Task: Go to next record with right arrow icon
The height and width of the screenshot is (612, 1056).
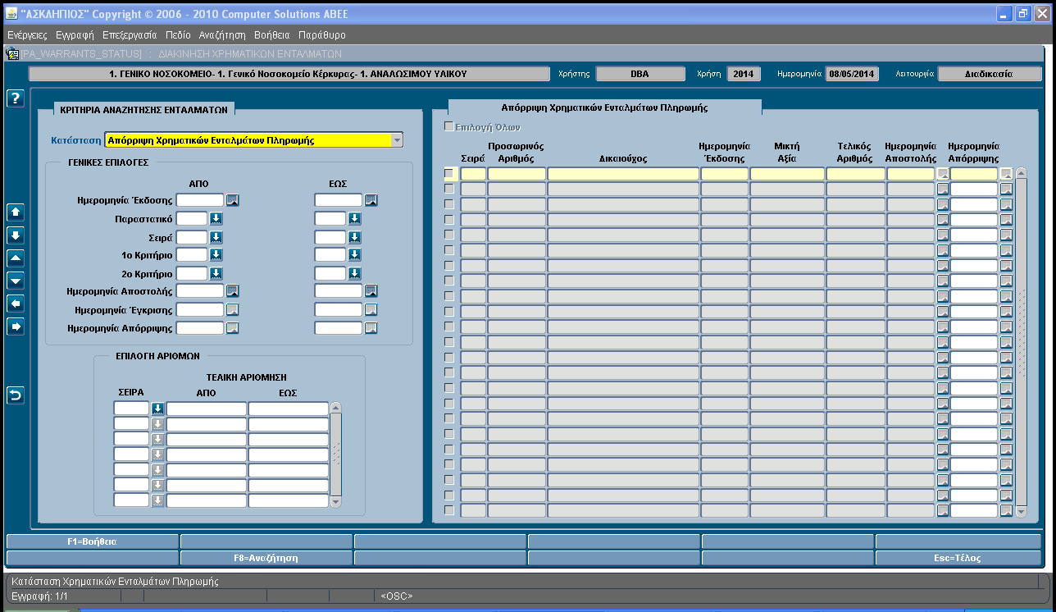Action: [x=15, y=327]
